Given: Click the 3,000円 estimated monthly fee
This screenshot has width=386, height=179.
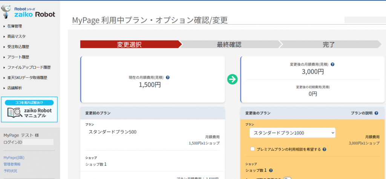Looking at the screenshot, I should point(313,72).
